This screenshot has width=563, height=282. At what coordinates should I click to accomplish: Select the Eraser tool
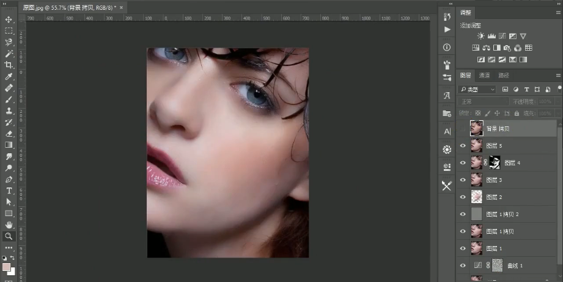tap(9, 134)
